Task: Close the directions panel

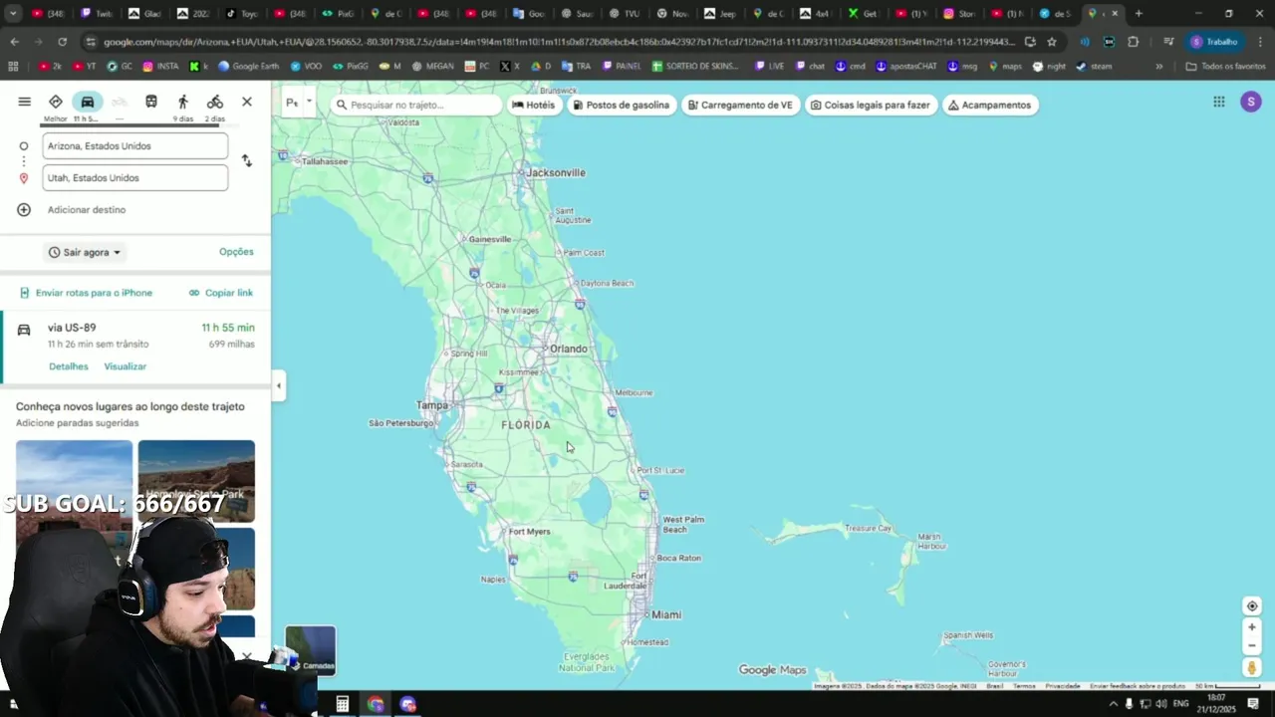Action: click(247, 102)
